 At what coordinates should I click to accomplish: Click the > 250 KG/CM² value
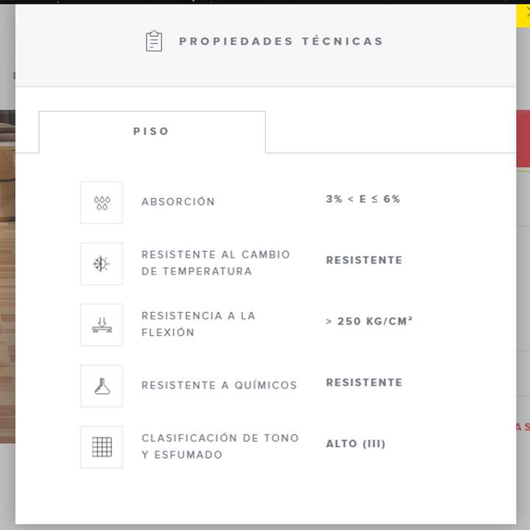point(369,321)
